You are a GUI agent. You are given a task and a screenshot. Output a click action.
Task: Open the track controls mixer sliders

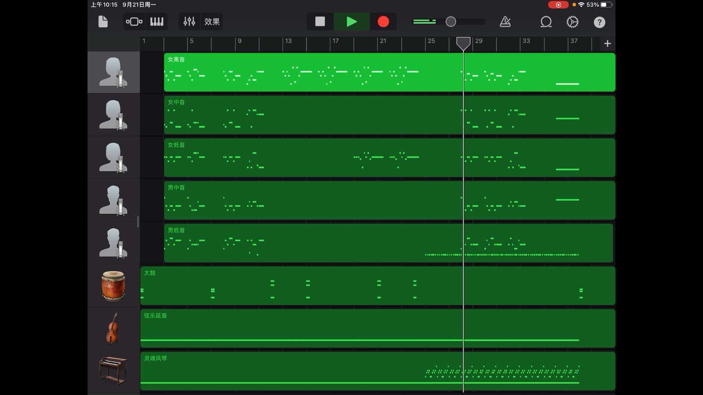(189, 22)
